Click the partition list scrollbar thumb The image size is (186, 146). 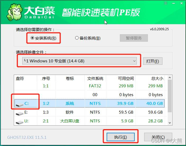(x=170, y=96)
